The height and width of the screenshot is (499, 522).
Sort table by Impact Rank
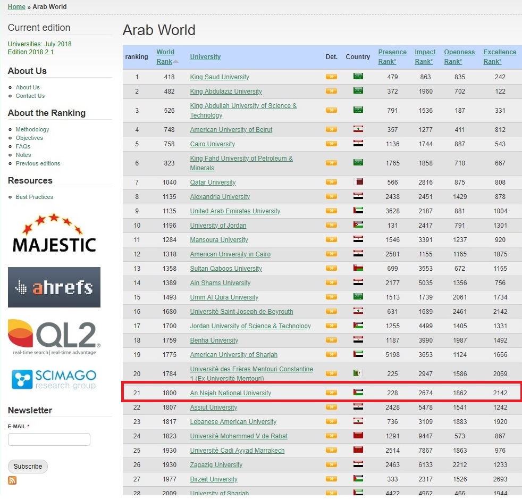pos(425,56)
